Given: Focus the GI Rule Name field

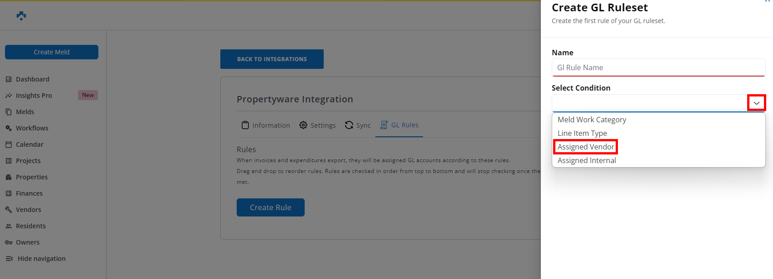Looking at the screenshot, I should coord(658,67).
